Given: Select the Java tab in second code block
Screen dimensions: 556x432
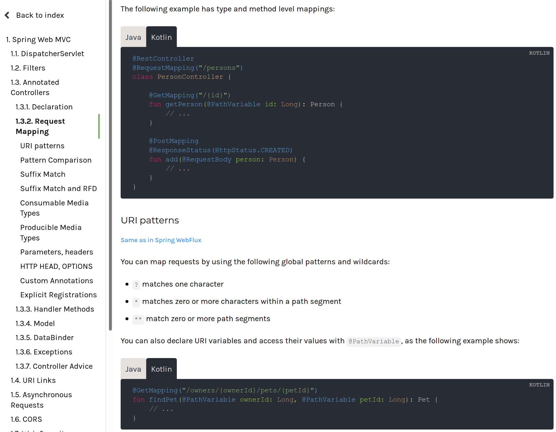Looking at the screenshot, I should (x=133, y=369).
